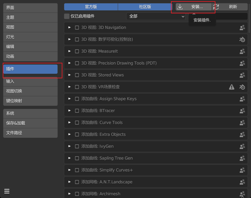Click the download arrow icon on 安装 button

pos(180,7)
